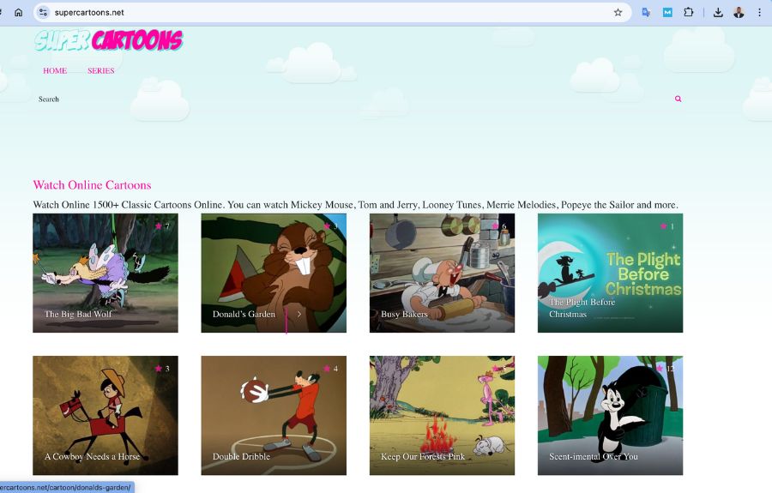Image resolution: width=772 pixels, height=493 pixels.
Task: Click the 'Busy Bakers' title link
Action: click(404, 314)
